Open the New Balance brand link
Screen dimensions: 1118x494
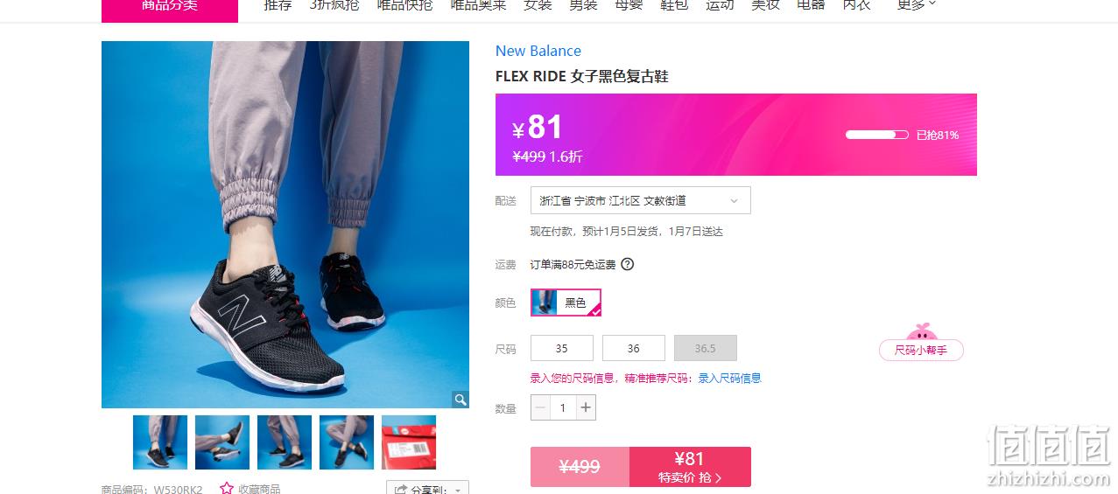coord(538,51)
